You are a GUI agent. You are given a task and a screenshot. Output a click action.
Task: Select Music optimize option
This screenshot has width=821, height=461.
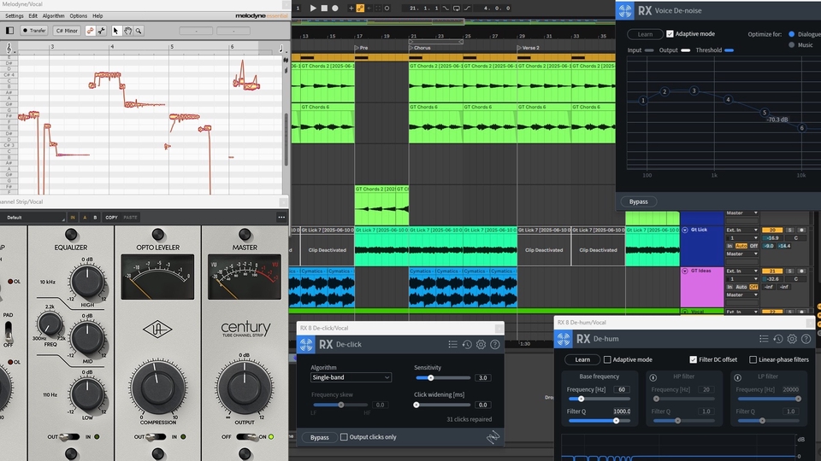click(x=791, y=44)
